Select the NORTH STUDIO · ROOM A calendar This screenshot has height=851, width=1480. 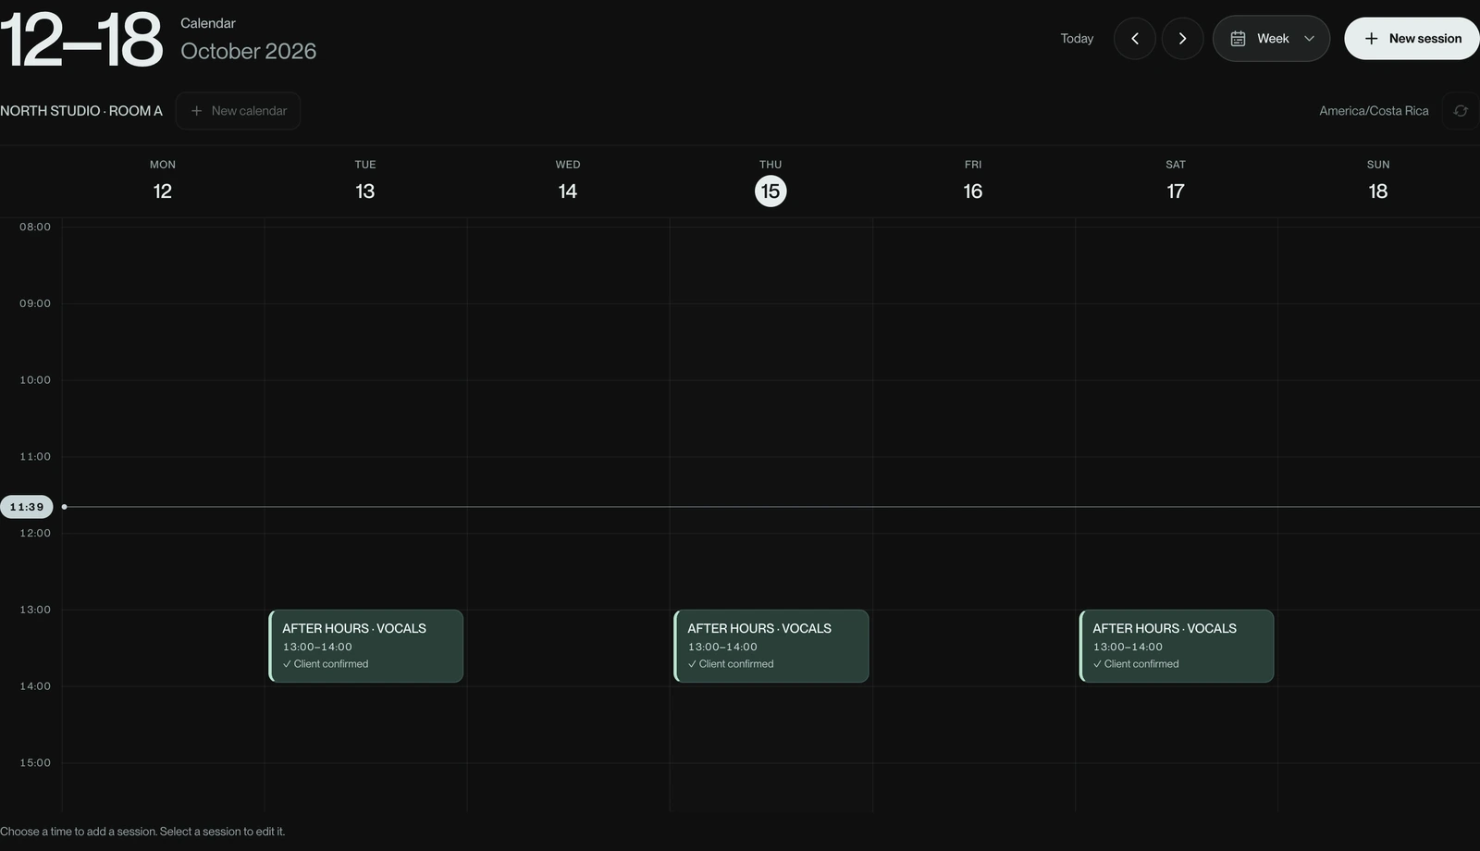81,111
